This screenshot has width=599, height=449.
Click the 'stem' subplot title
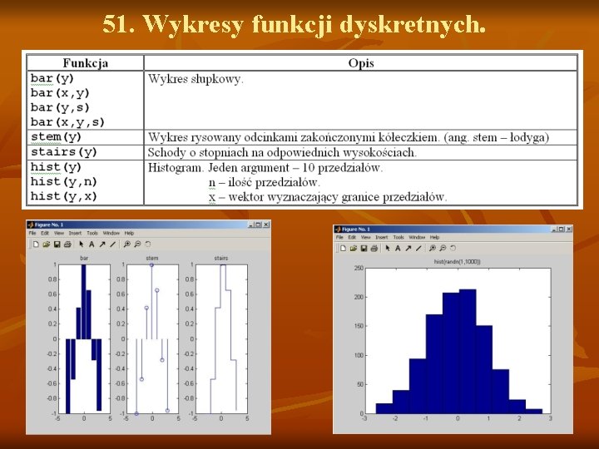coord(152,258)
